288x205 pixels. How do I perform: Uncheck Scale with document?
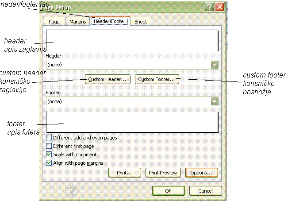coord(49,155)
